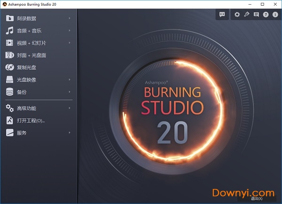Click the 退出(X) exit button
The width and height of the screenshot is (282, 204).
(x=257, y=199)
